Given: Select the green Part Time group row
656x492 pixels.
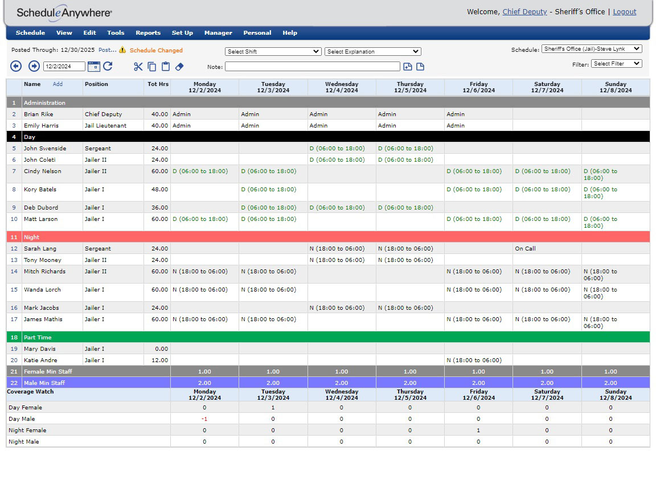Looking at the screenshot, I should (x=328, y=337).
